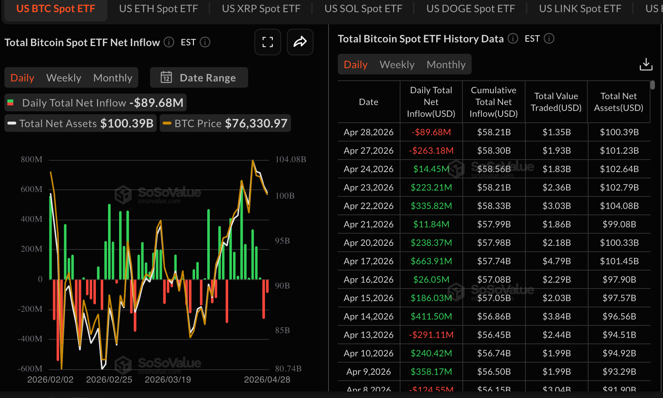Show history table in Weekly mode
The width and height of the screenshot is (663, 398).
click(397, 64)
